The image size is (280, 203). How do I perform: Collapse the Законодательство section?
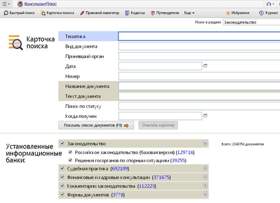[206, 143]
